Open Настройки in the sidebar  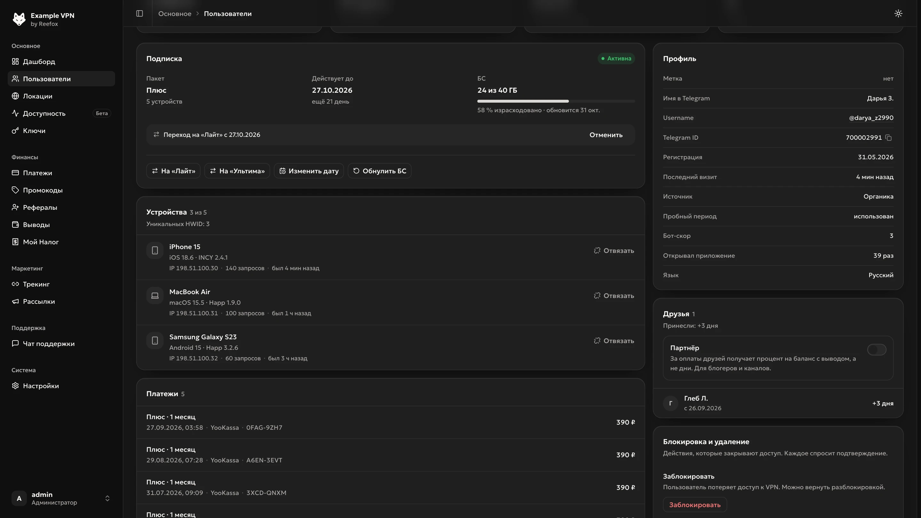(61, 386)
